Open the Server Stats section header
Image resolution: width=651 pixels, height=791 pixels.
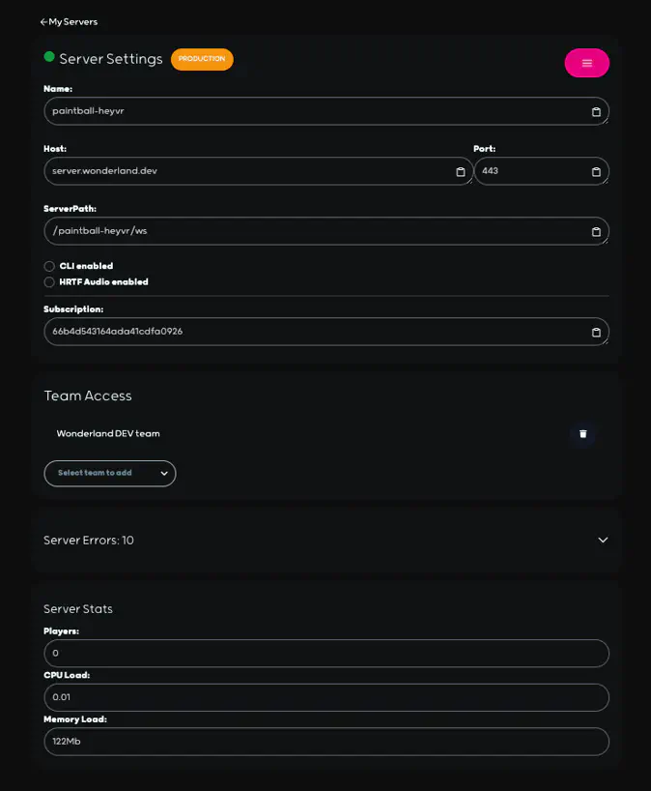[77, 608]
